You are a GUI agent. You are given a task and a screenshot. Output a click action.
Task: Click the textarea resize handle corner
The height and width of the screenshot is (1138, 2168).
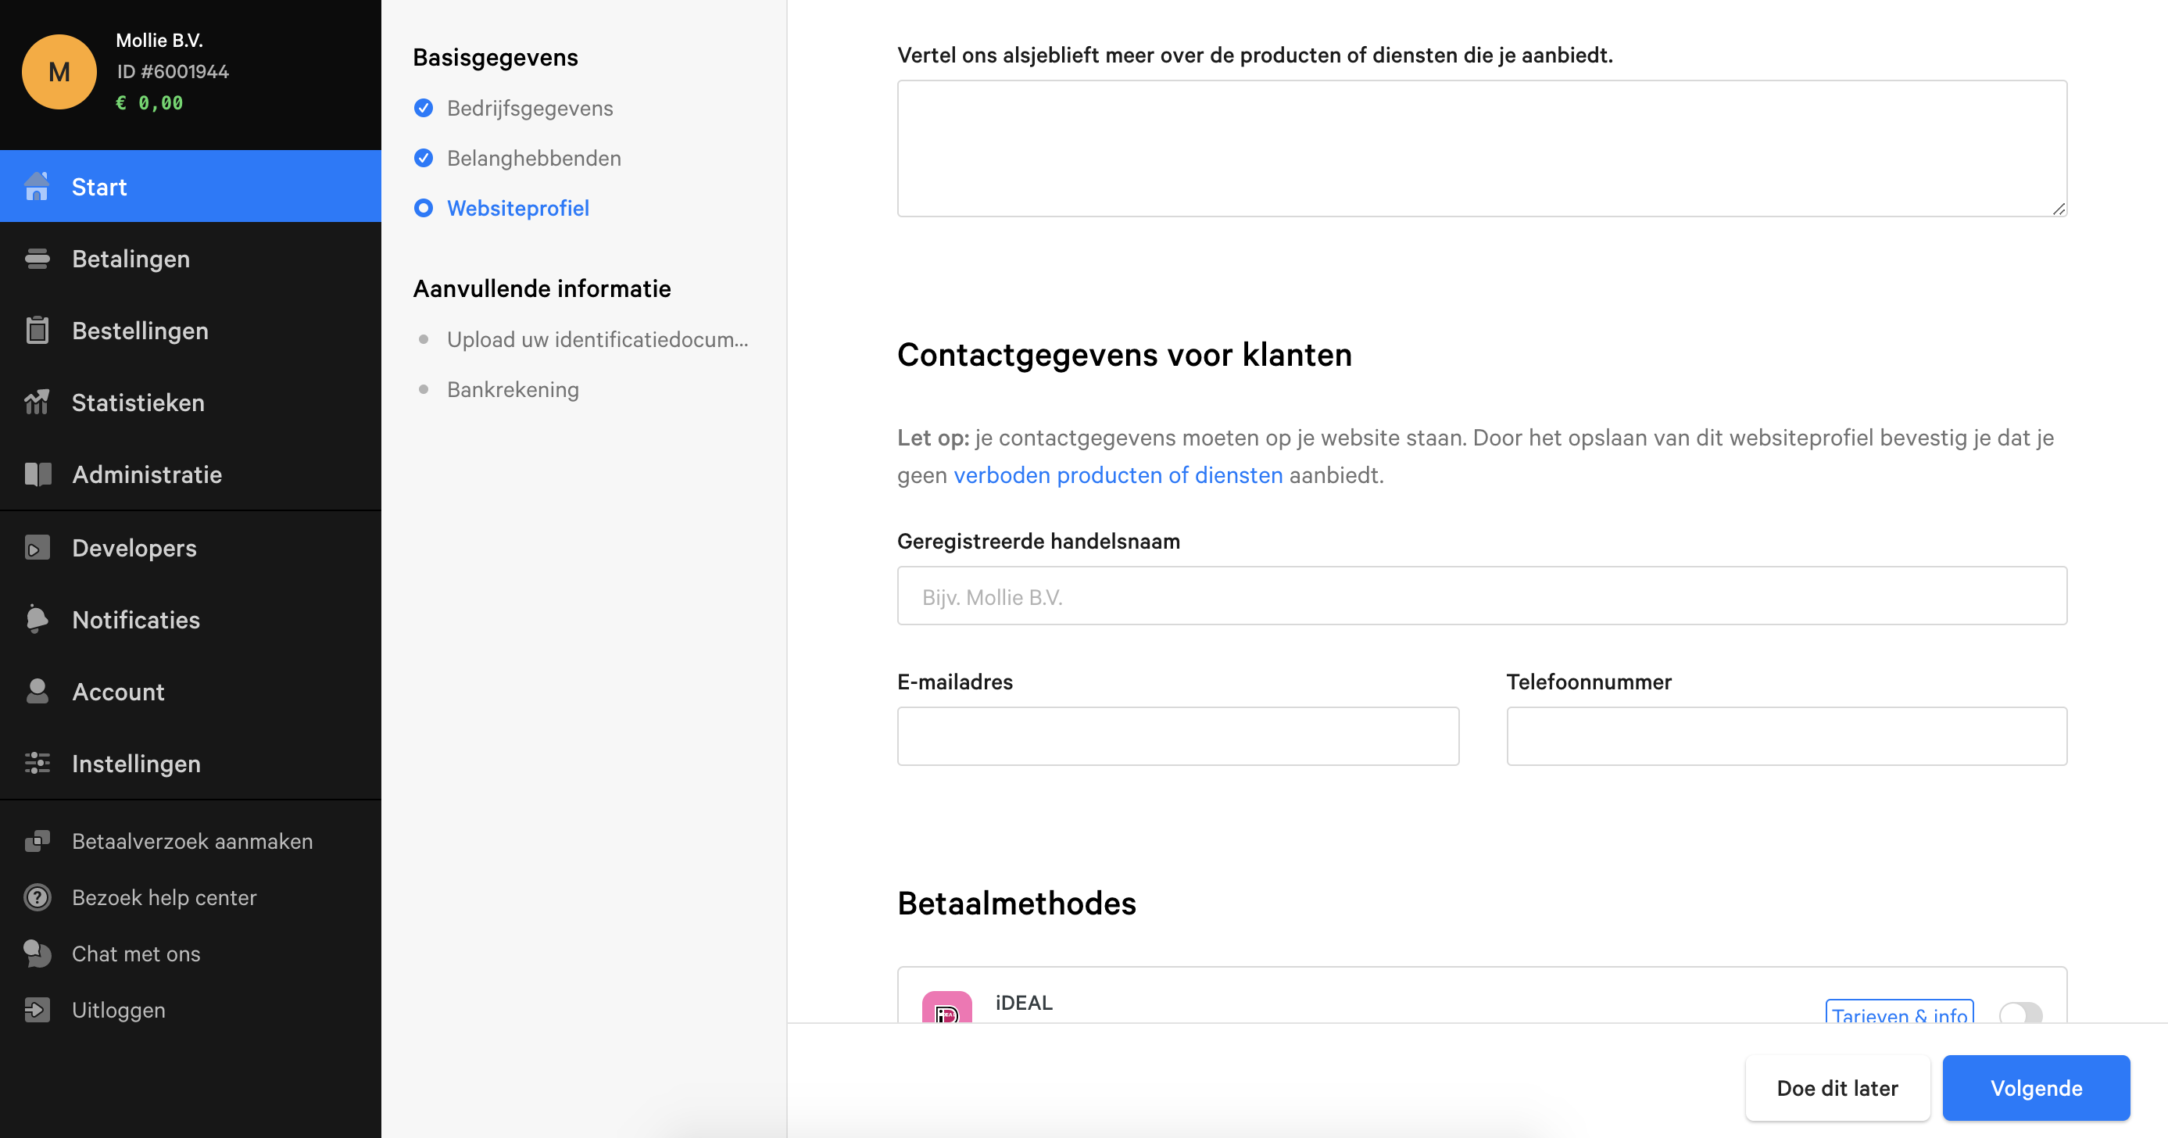tap(2059, 208)
